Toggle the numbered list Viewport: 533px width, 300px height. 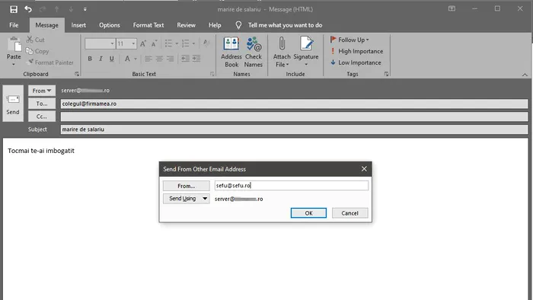(x=185, y=43)
